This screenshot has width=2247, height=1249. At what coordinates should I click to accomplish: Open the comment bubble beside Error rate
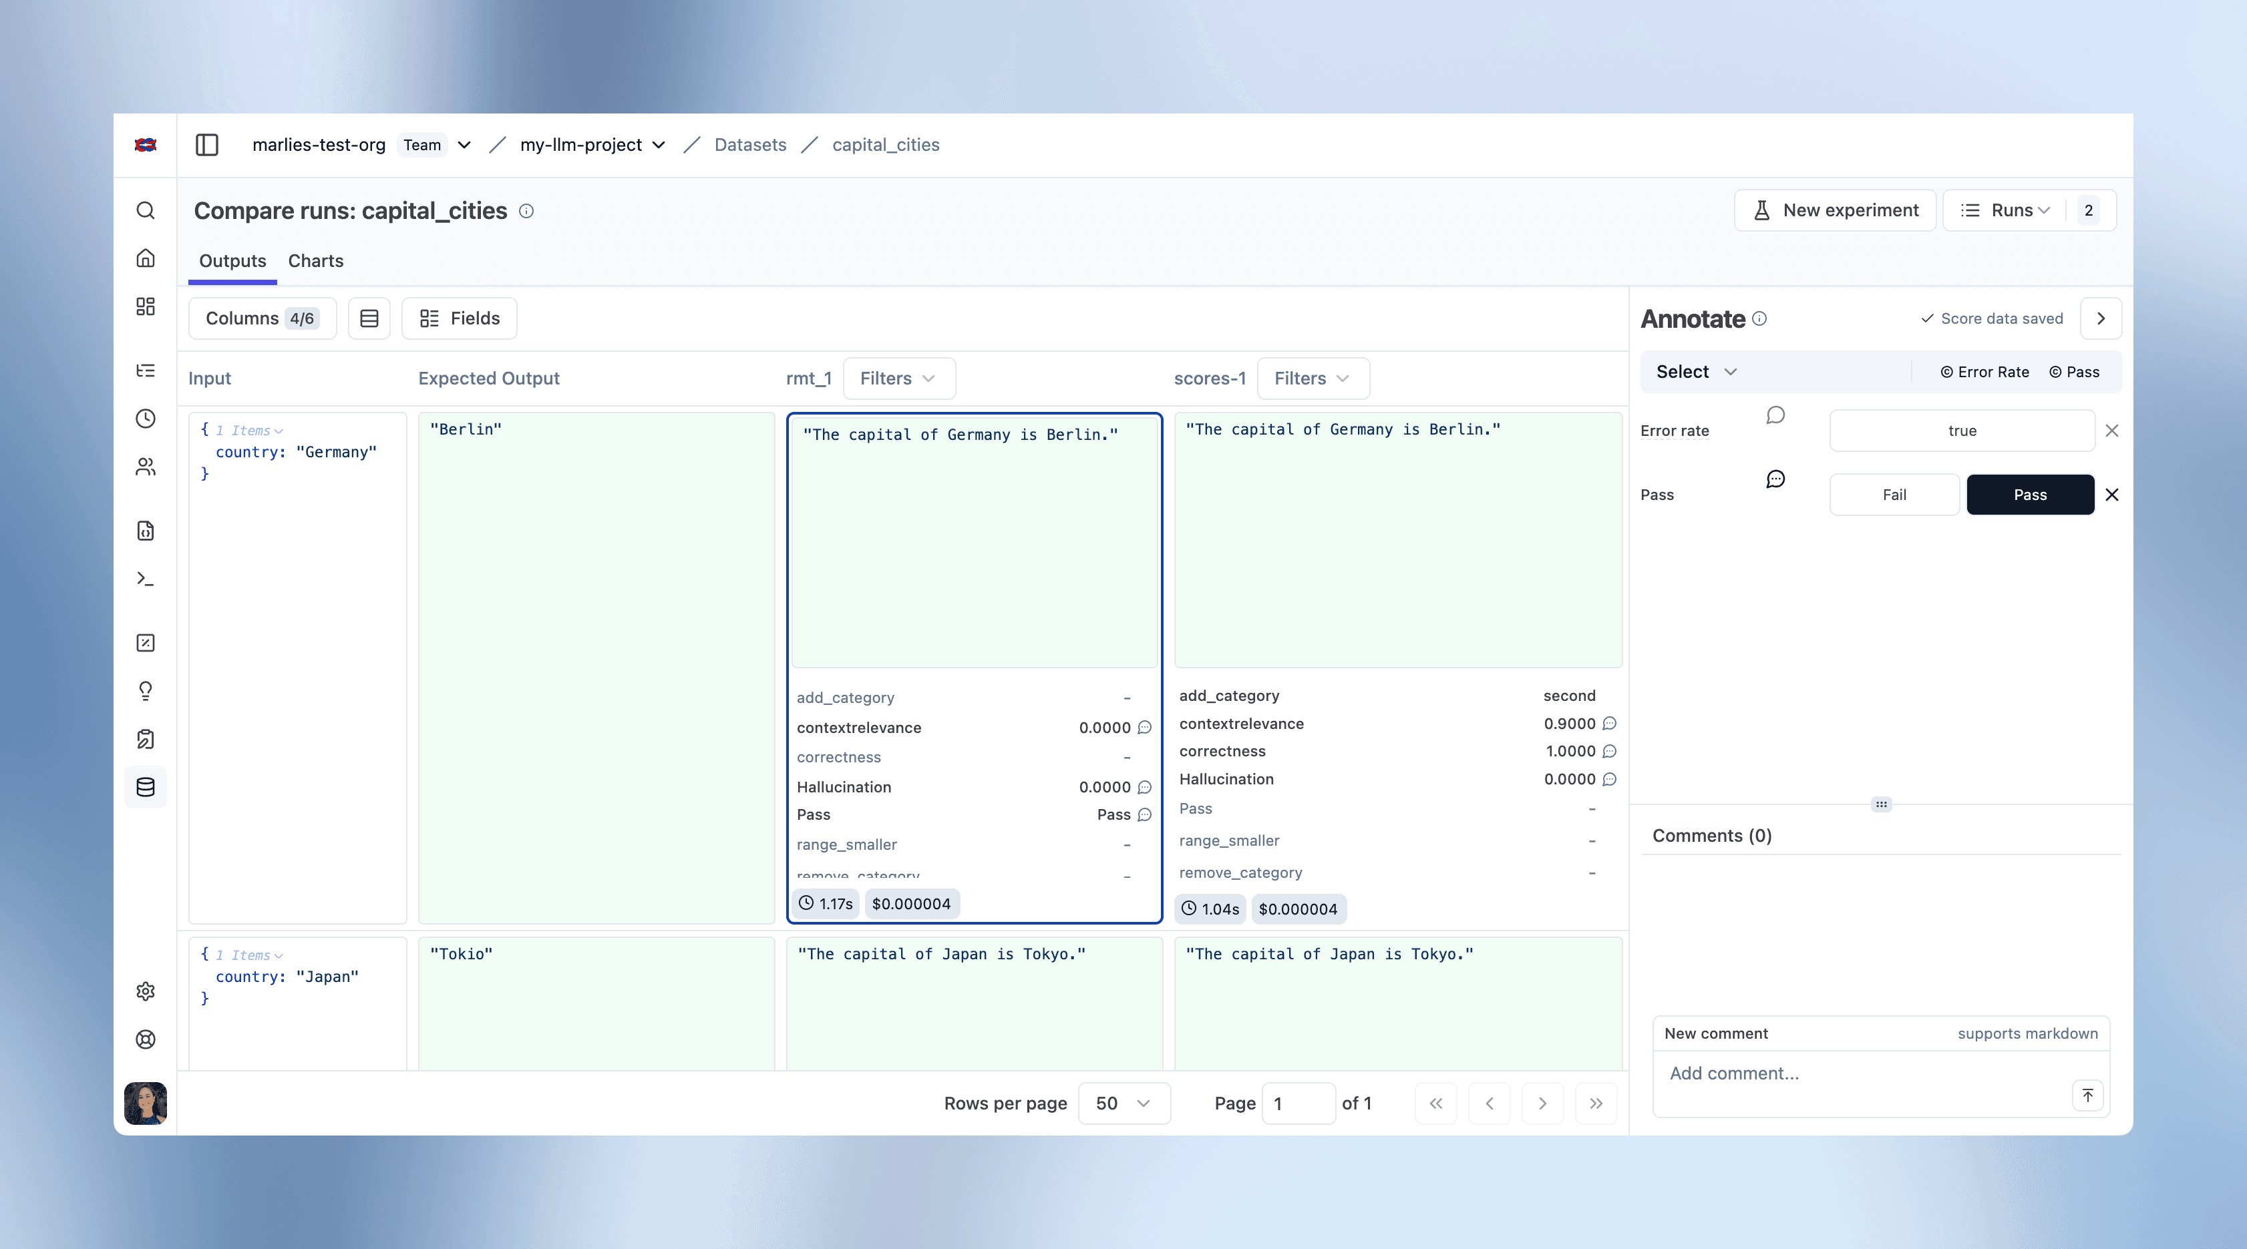tap(1775, 416)
